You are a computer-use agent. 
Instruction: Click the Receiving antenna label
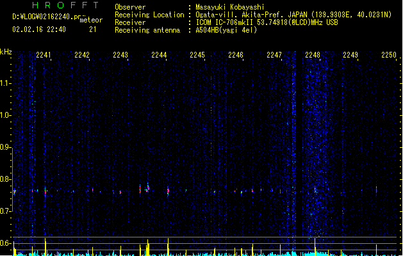click(x=147, y=30)
